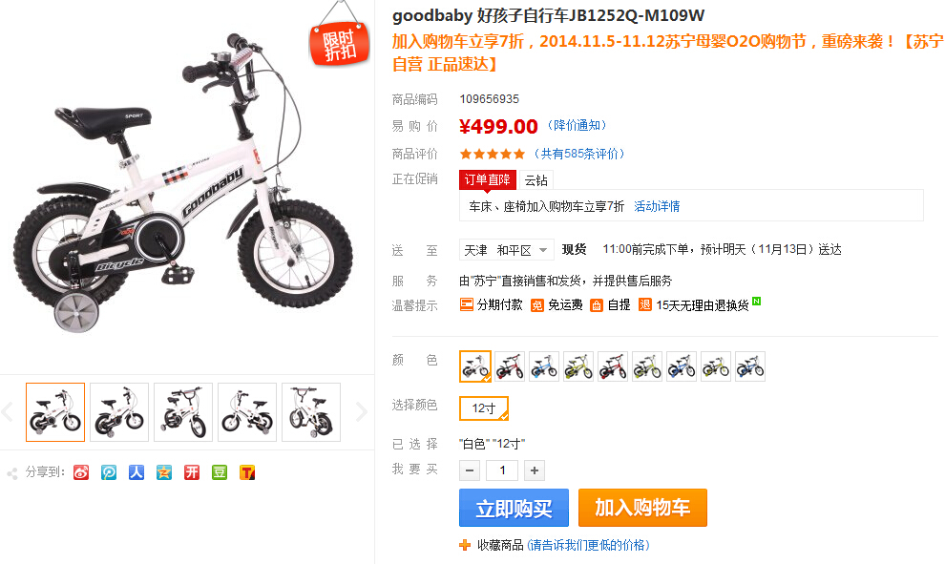Share to Tencent Weibo via the blue icon
This screenshot has width=945, height=564.
click(109, 472)
